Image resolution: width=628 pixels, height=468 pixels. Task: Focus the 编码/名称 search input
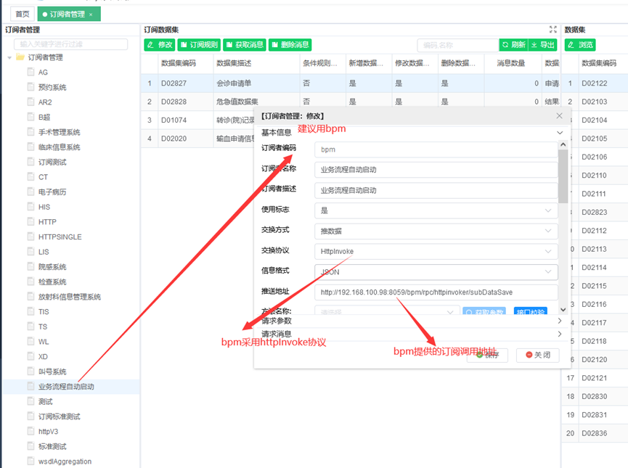tap(458, 45)
